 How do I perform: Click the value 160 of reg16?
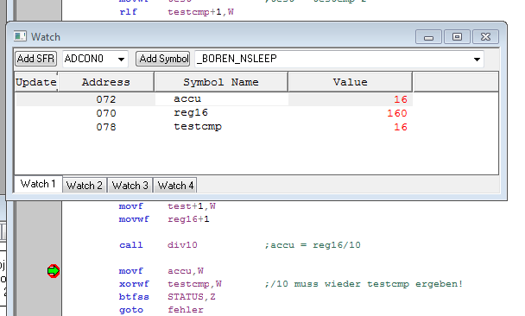click(397, 113)
